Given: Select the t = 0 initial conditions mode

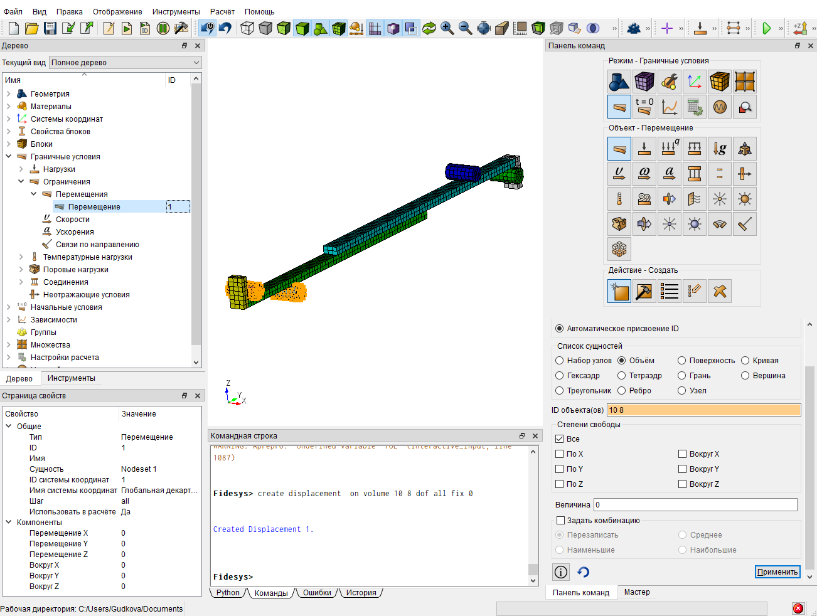Looking at the screenshot, I should click(x=644, y=107).
